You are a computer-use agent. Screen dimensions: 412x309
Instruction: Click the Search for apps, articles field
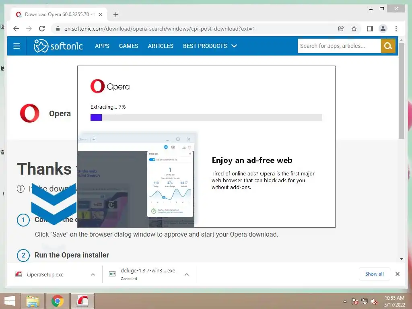[339, 46]
